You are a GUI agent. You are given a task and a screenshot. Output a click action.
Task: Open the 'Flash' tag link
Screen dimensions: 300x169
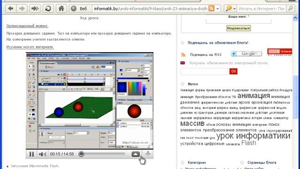(248, 143)
